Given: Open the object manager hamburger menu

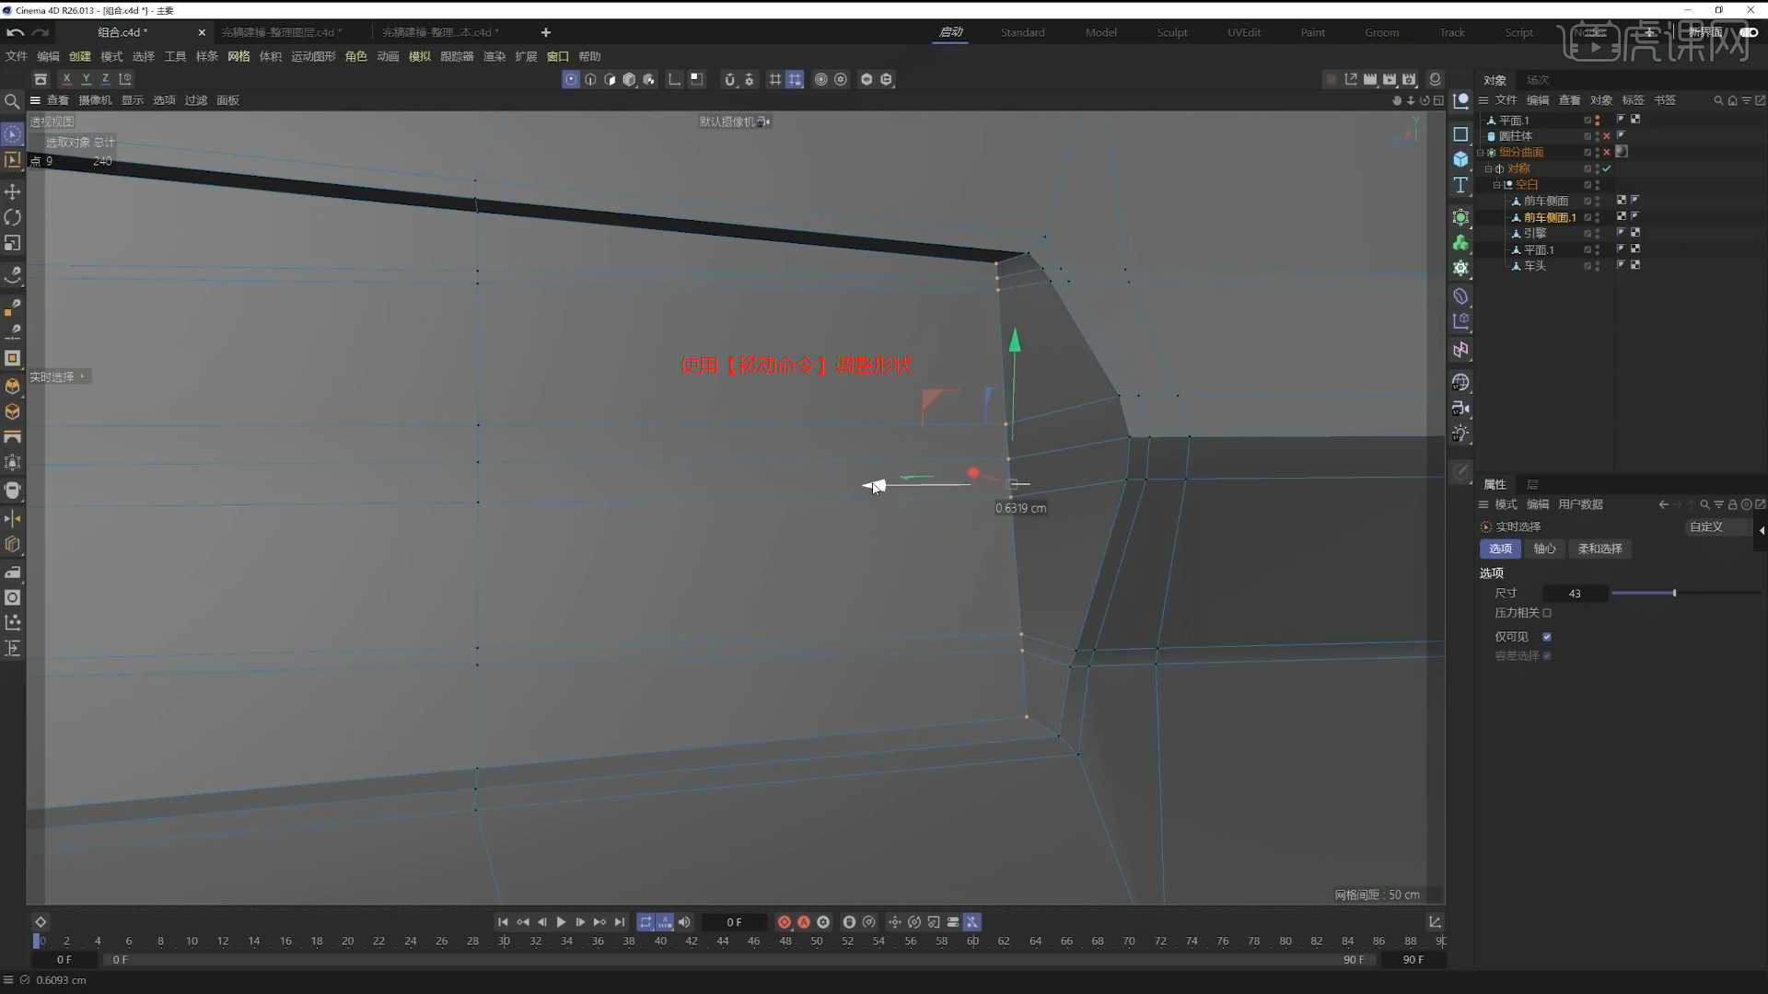Looking at the screenshot, I should pyautogui.click(x=1483, y=100).
